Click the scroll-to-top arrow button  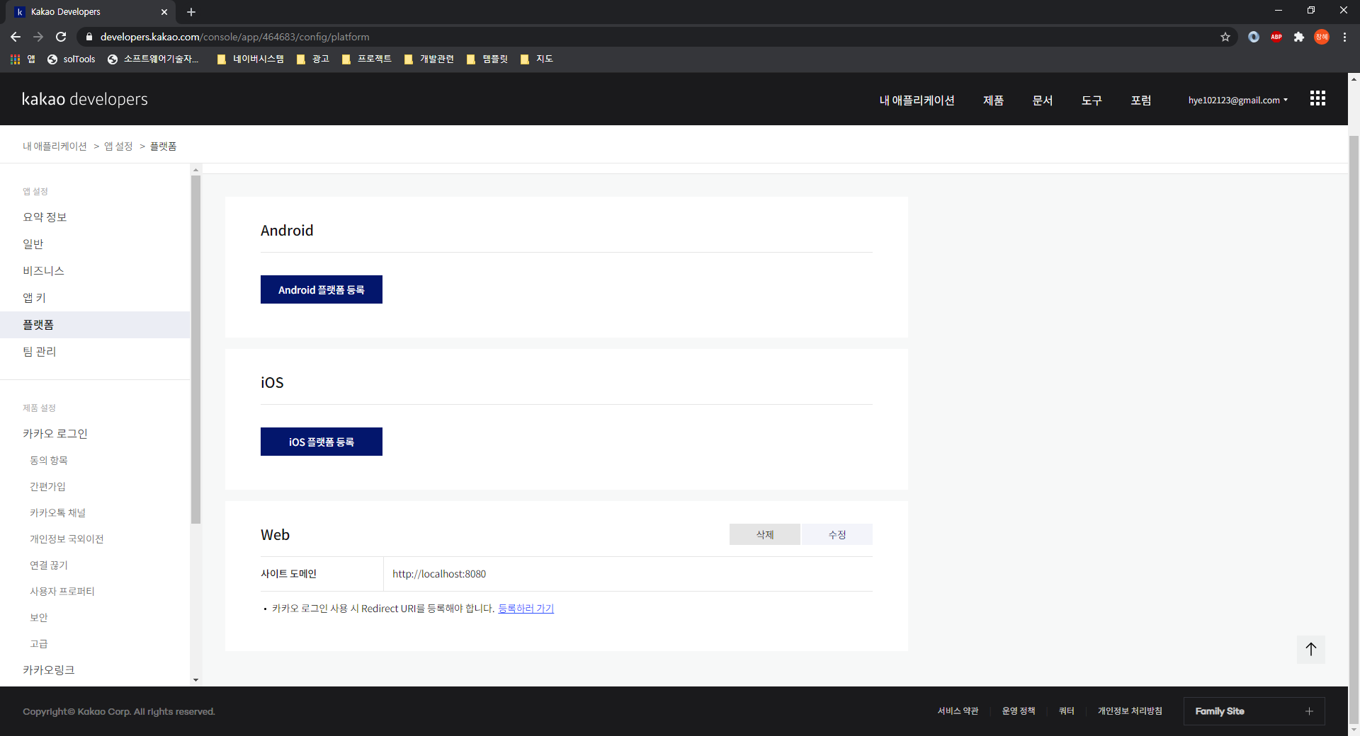coord(1311,649)
